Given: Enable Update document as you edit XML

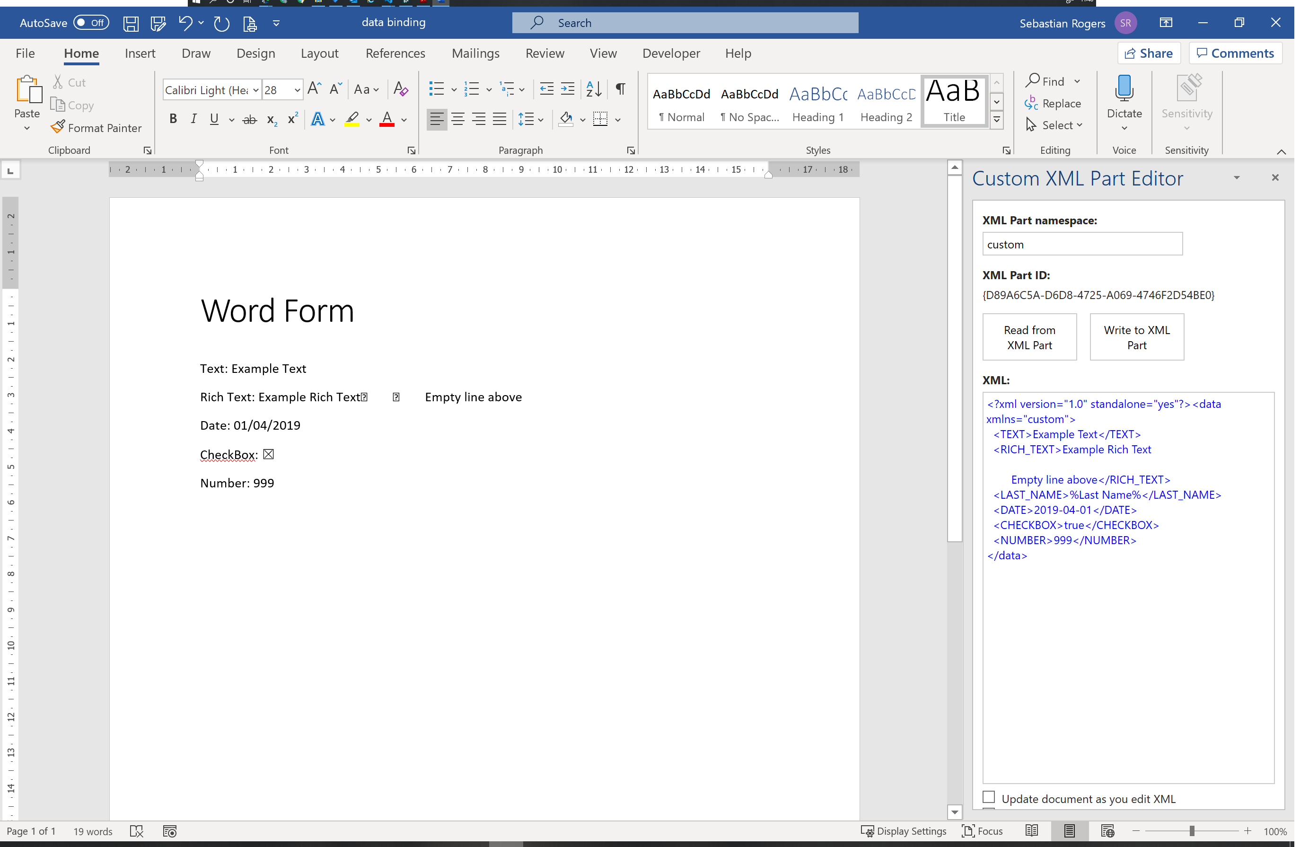Looking at the screenshot, I should coord(988,799).
